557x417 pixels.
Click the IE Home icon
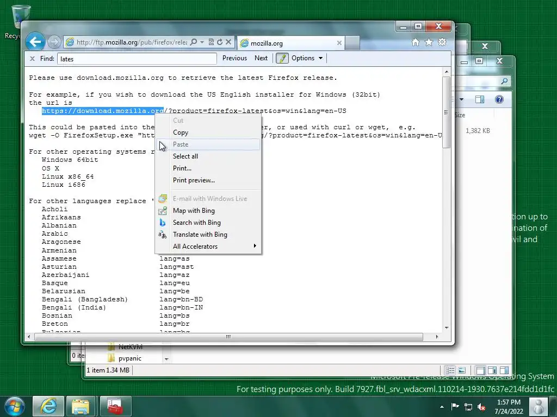point(416,42)
